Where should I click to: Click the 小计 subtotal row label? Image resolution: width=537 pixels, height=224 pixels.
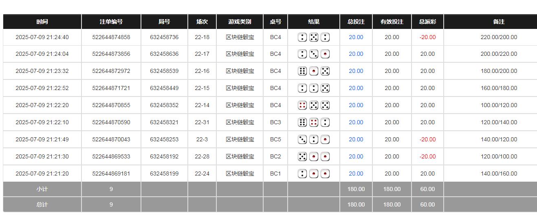click(x=42, y=189)
